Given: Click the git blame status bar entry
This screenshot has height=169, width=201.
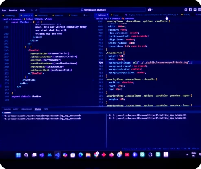Looking at the screenshot, I should (133, 149).
